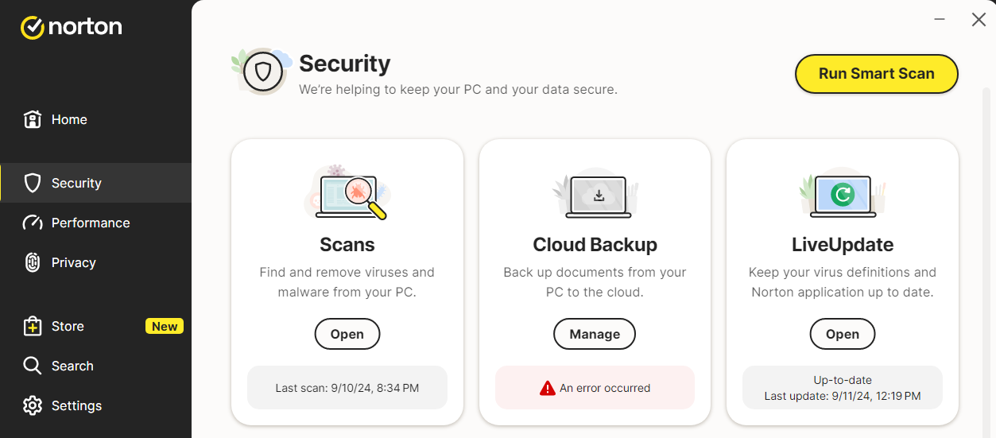Click the red error warning triangle
Image resolution: width=996 pixels, height=438 pixels.
(x=547, y=388)
